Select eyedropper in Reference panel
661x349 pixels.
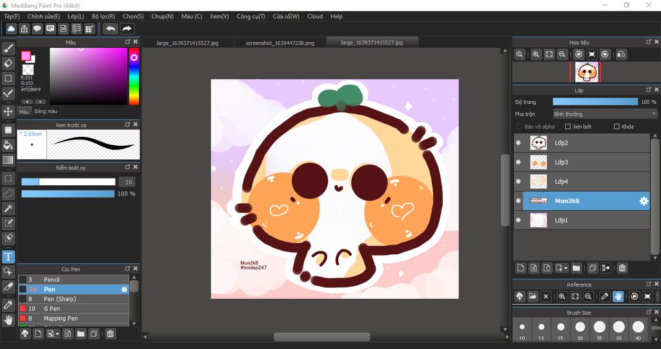click(x=605, y=296)
